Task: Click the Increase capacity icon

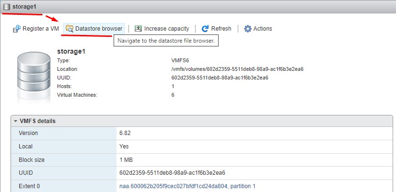Action: click(x=138, y=29)
